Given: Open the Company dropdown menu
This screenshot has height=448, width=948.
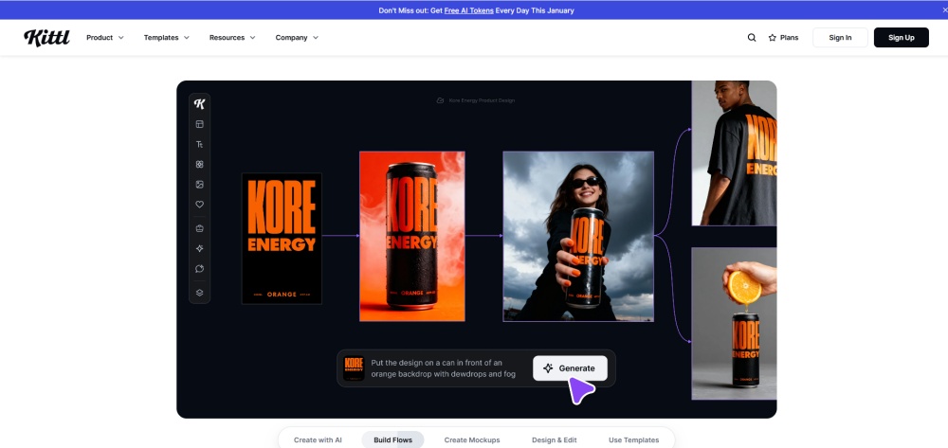Looking at the screenshot, I should click(x=297, y=38).
